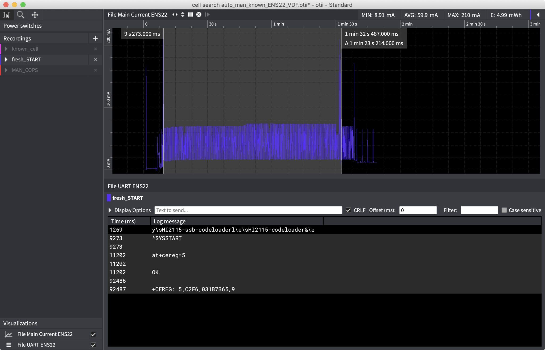The image size is (545, 350).
Task: Select the cursor selection tool
Action: [x=6, y=15]
